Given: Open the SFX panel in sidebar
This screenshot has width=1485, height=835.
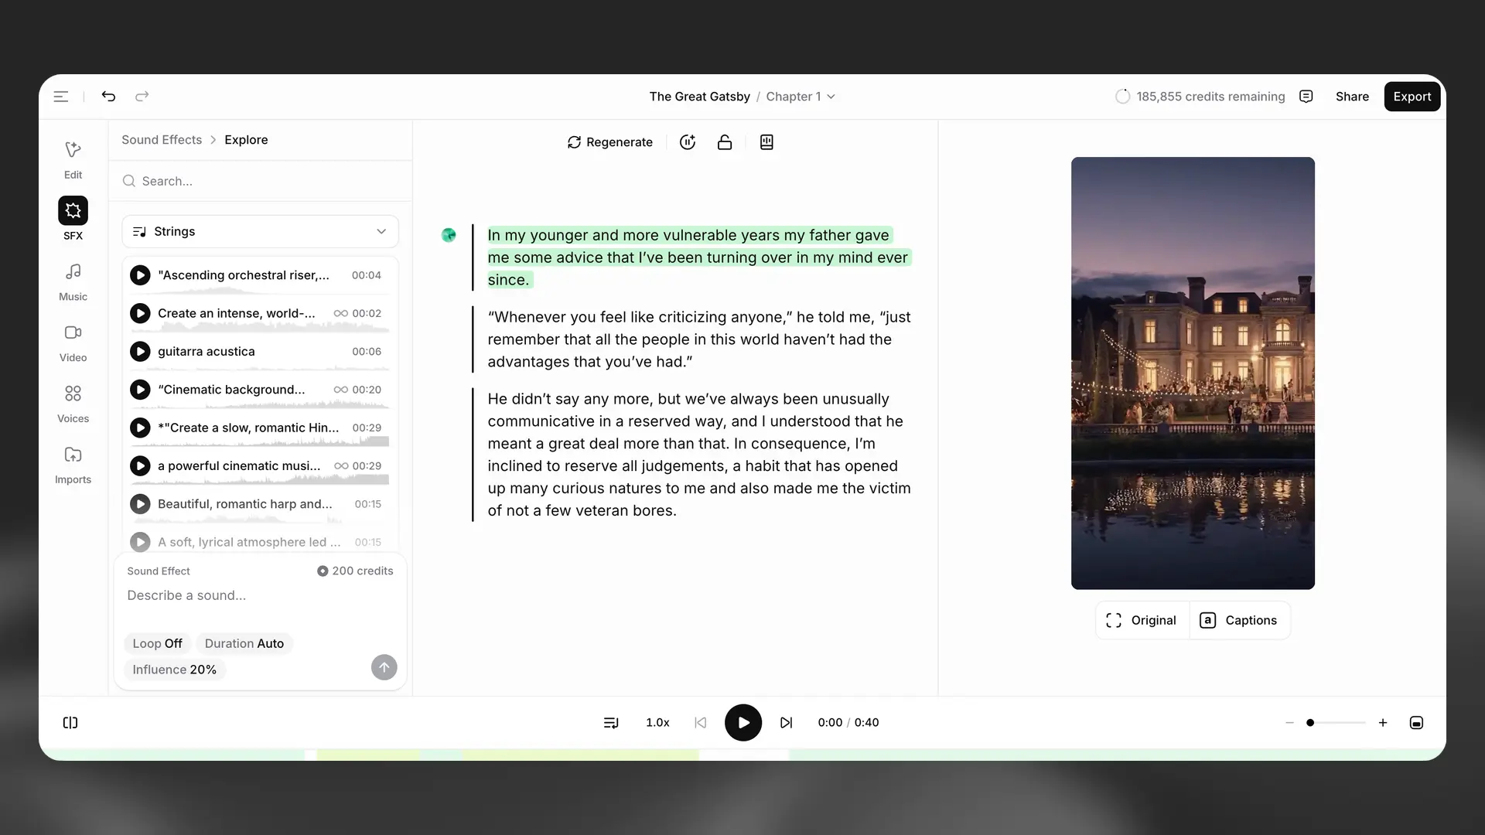Looking at the screenshot, I should [73, 211].
